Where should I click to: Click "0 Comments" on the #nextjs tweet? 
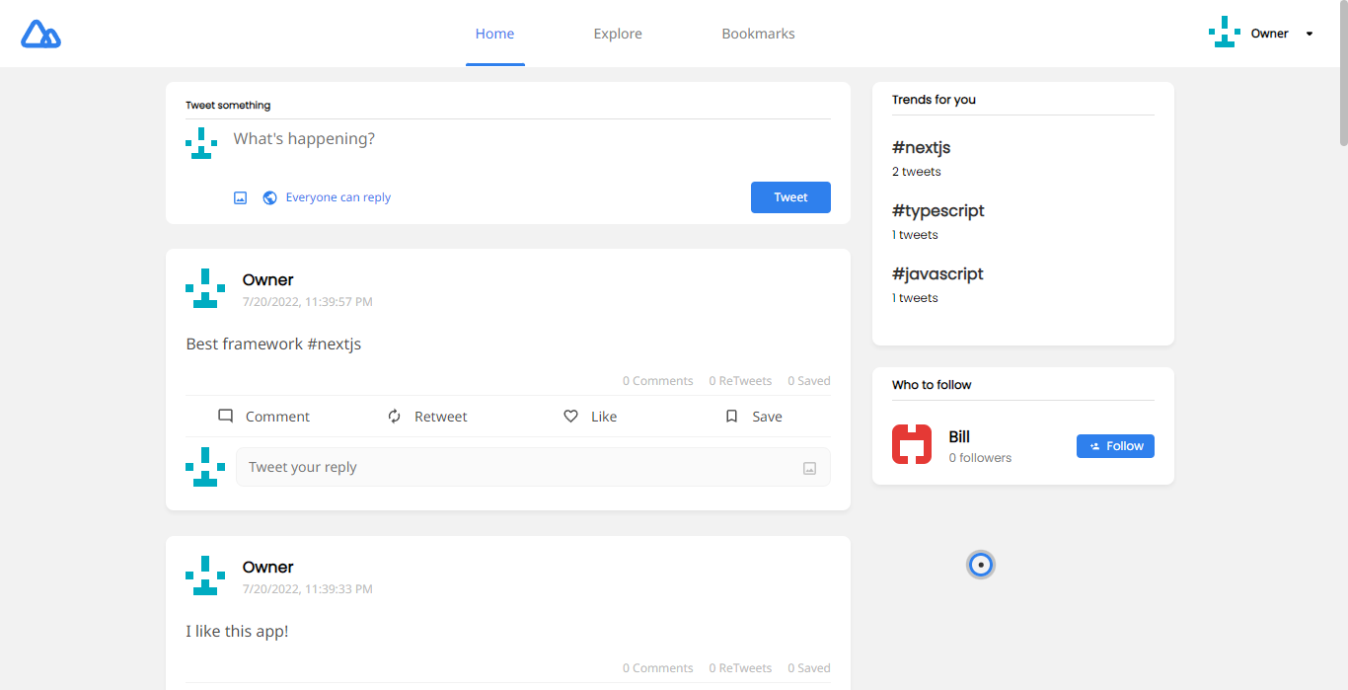(657, 381)
